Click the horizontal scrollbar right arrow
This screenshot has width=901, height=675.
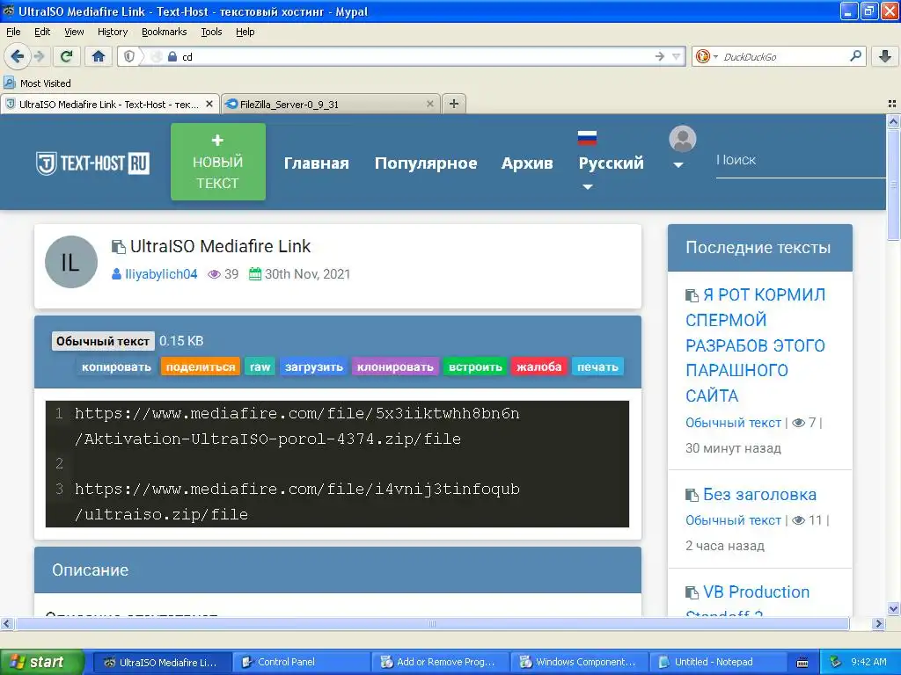tap(878, 623)
